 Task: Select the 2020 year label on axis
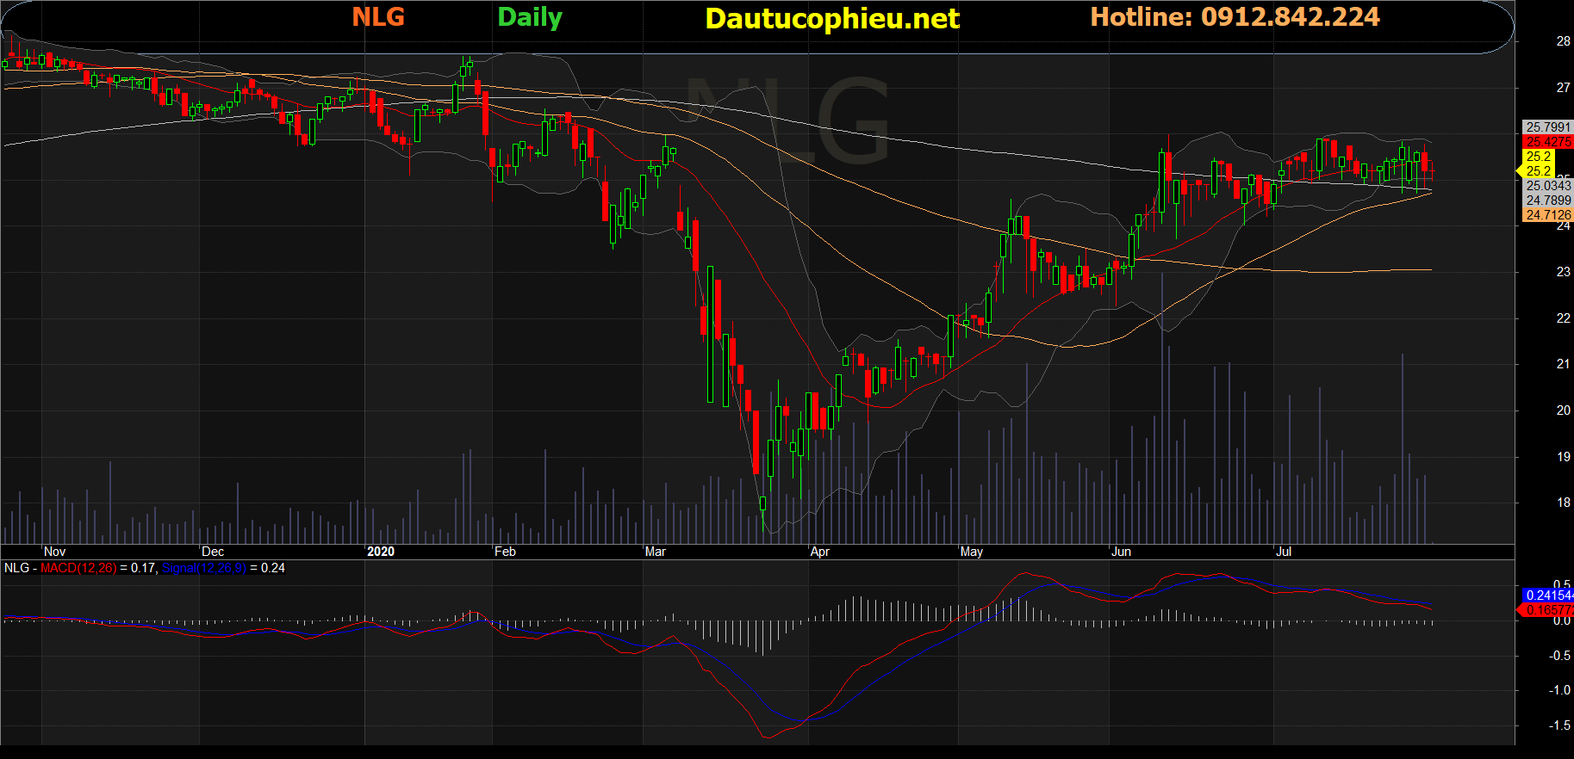pos(380,552)
